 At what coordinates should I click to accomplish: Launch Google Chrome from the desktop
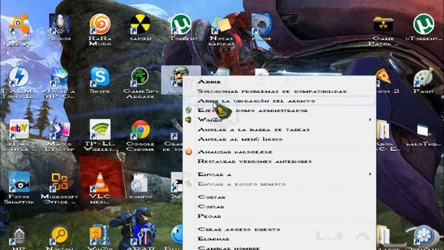pos(140,130)
